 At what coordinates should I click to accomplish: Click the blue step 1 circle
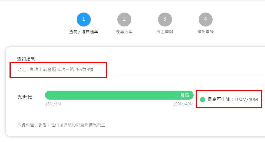[x=84, y=19]
